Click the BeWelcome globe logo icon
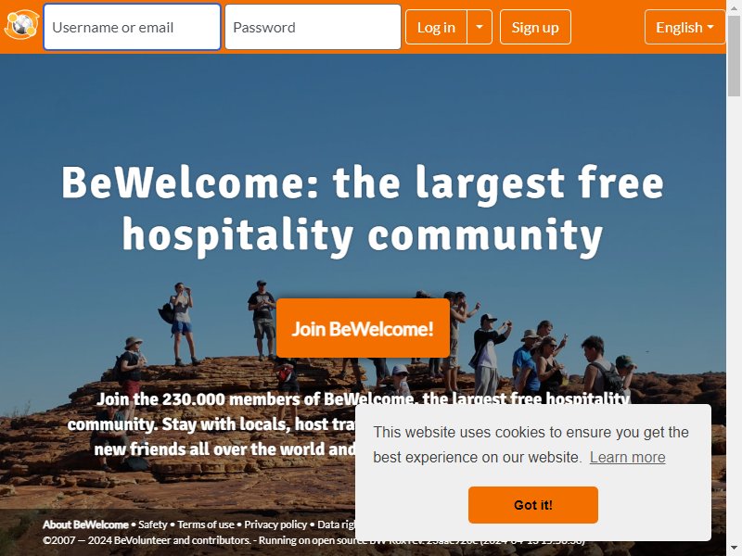Viewport: 742px width, 556px height. [21, 25]
